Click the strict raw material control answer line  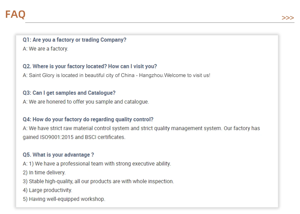(x=141, y=128)
